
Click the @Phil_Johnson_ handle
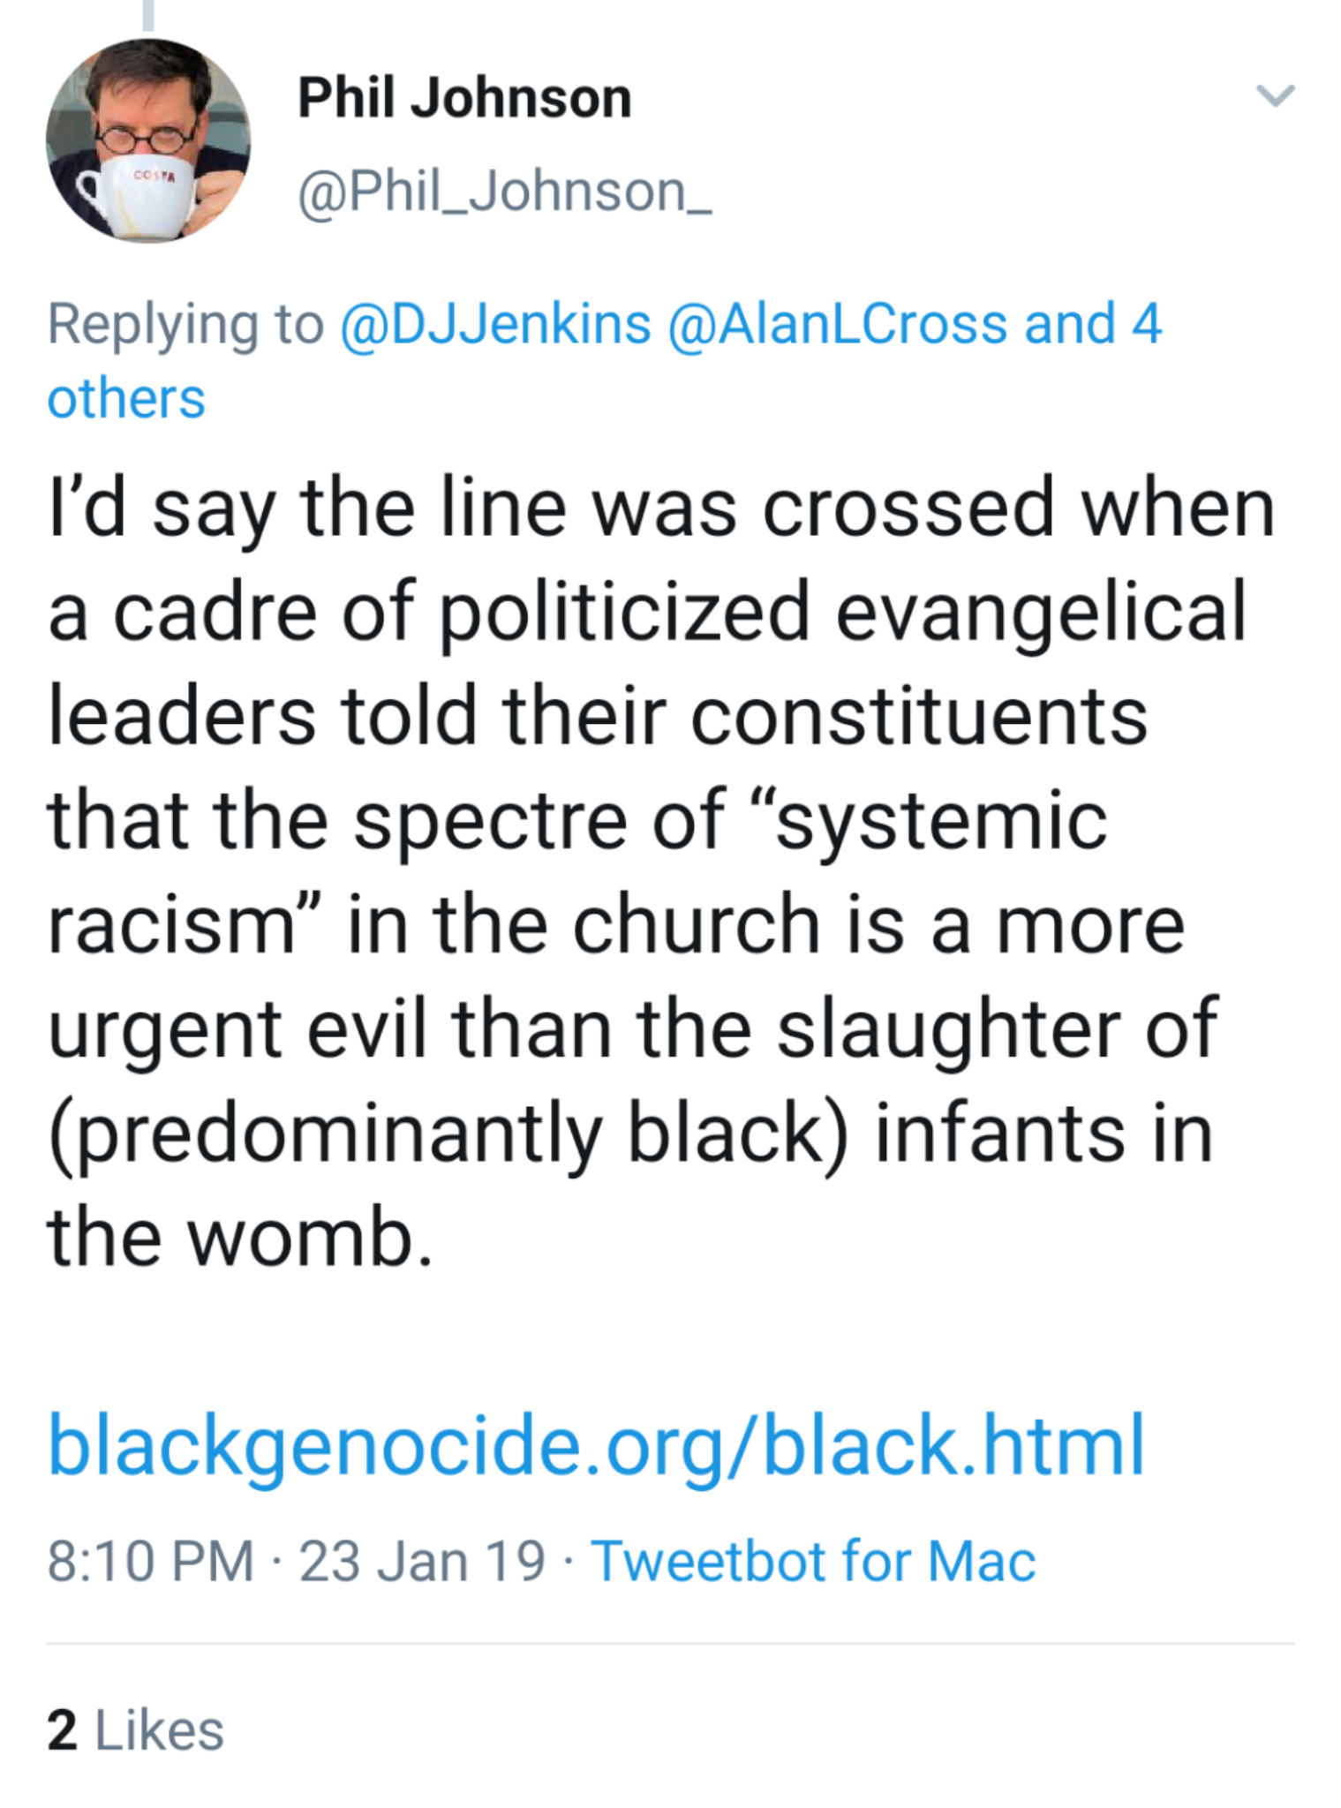[x=504, y=192]
